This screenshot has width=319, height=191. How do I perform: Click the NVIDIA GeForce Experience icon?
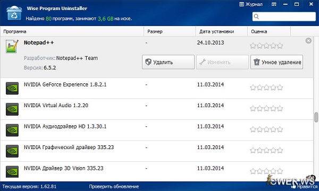click(x=12, y=88)
